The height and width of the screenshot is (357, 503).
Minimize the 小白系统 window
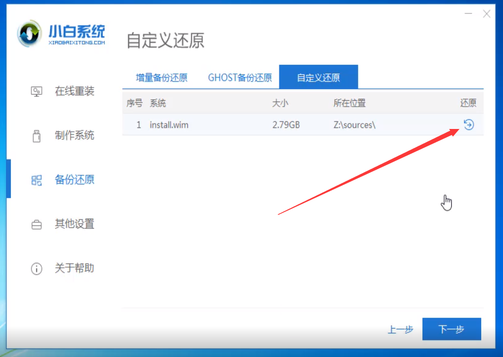tap(468, 14)
